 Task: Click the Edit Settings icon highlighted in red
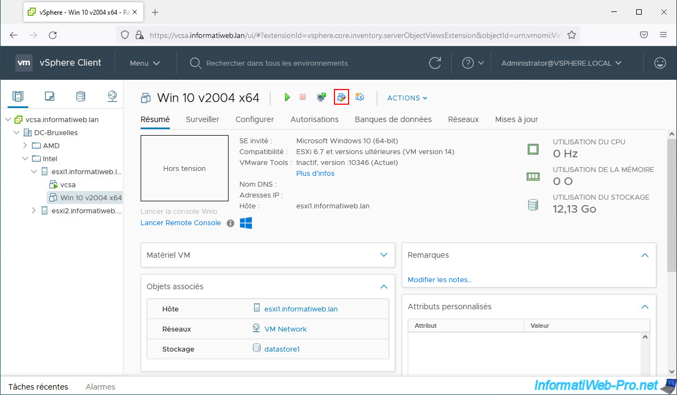tap(341, 97)
